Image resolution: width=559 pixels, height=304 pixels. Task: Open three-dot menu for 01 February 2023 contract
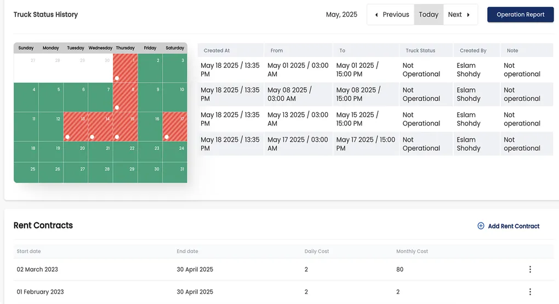click(529, 292)
